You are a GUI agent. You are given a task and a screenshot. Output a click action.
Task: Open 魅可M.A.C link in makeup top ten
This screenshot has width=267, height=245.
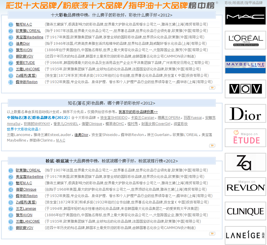click(24, 24)
